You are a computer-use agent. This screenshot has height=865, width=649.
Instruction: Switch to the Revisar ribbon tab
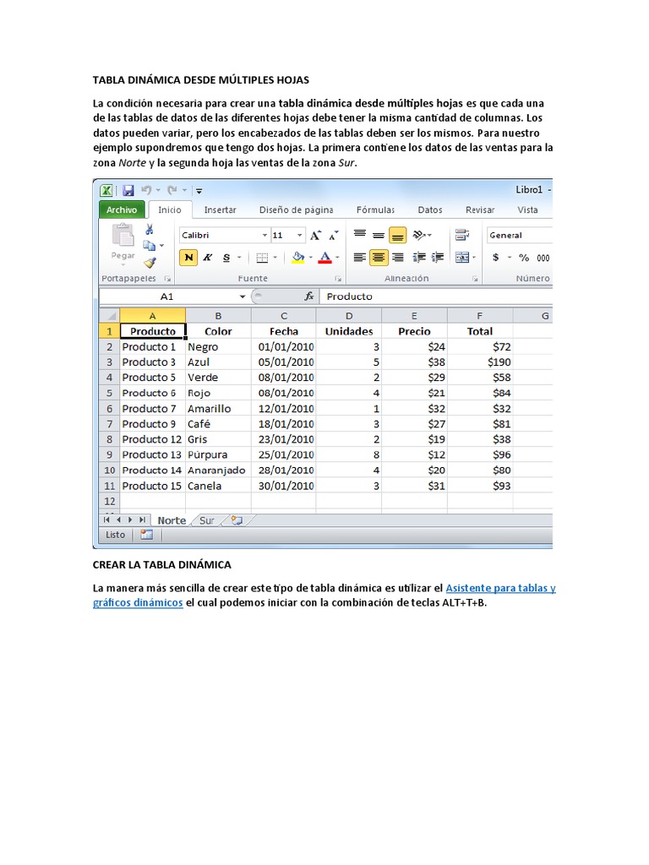tap(480, 210)
